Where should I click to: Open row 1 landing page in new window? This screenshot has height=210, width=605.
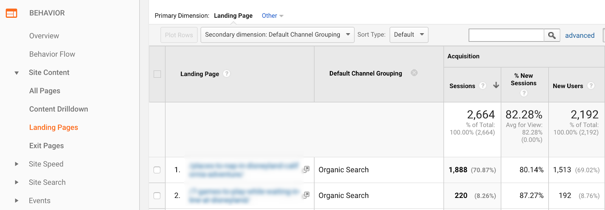coord(306,169)
